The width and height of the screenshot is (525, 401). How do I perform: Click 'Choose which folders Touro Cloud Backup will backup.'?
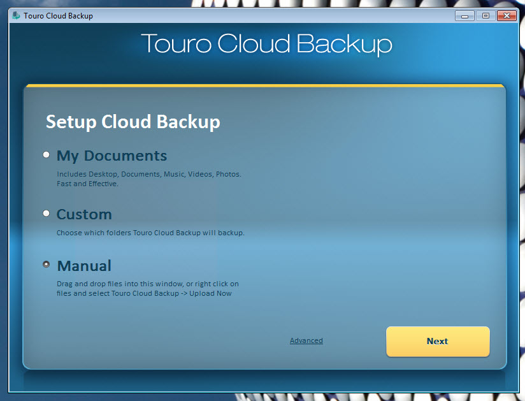pos(150,233)
